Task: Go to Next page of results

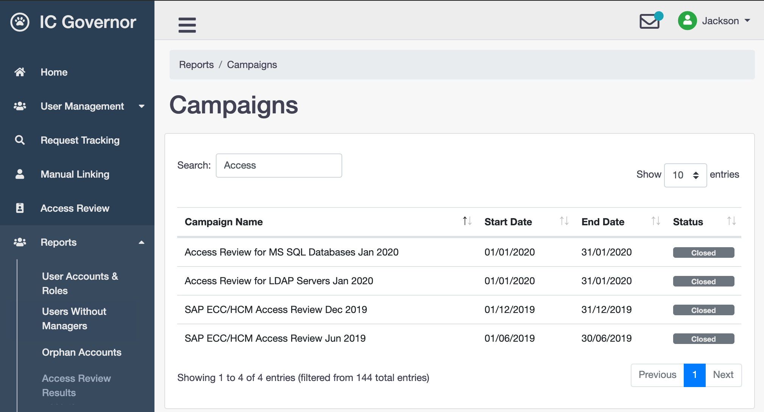Action: 723,375
